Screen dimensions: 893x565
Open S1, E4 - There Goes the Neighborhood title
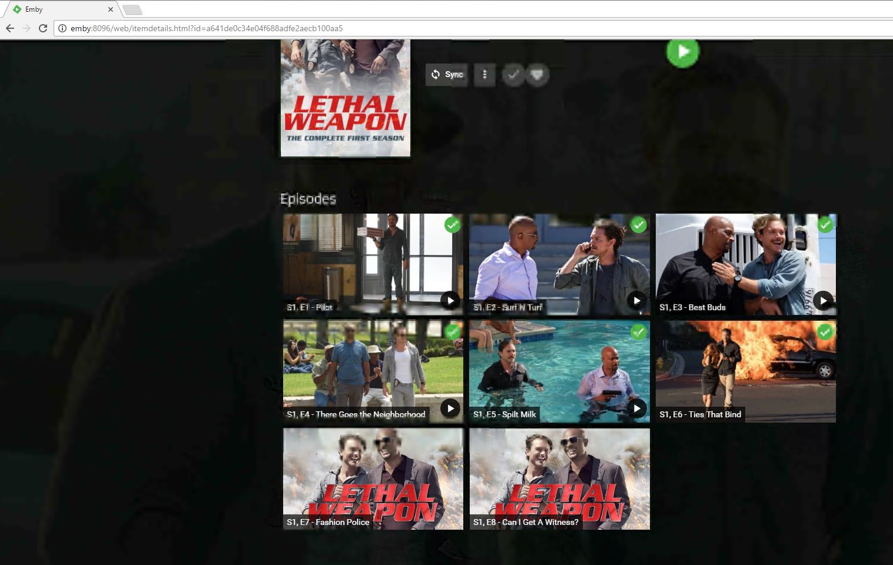pyautogui.click(x=356, y=414)
